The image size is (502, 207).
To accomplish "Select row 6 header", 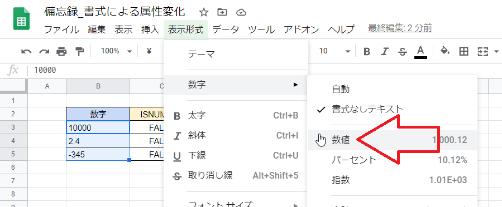I will tap(13, 167).
